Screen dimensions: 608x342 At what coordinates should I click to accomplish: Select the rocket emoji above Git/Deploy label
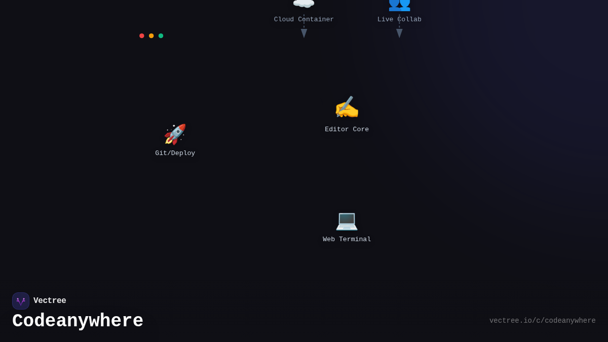[x=175, y=134]
